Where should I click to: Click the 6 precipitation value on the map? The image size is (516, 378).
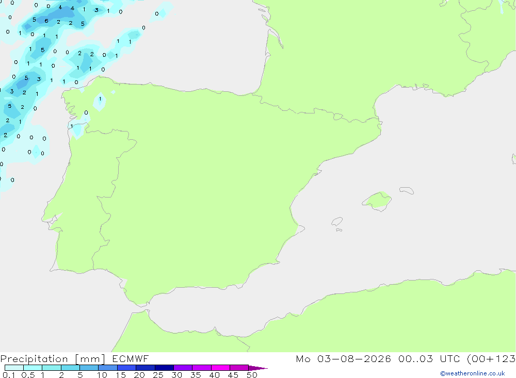(46, 21)
